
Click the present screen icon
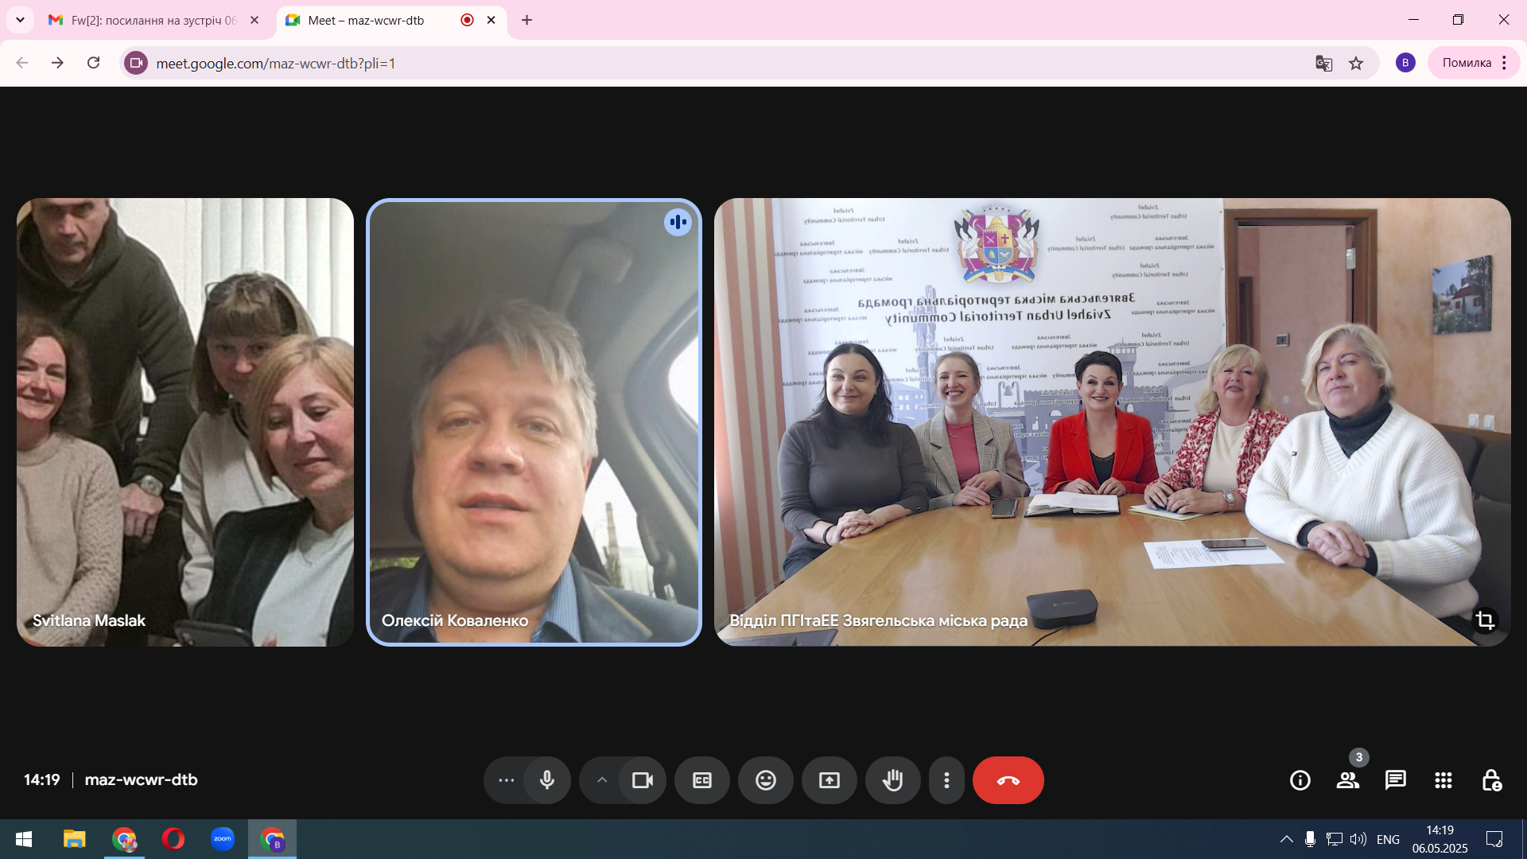point(829,780)
